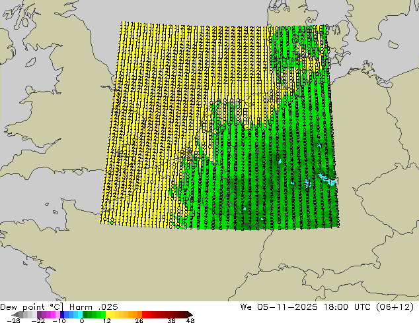Click the largest cyan patch on the map's east side

328,179
